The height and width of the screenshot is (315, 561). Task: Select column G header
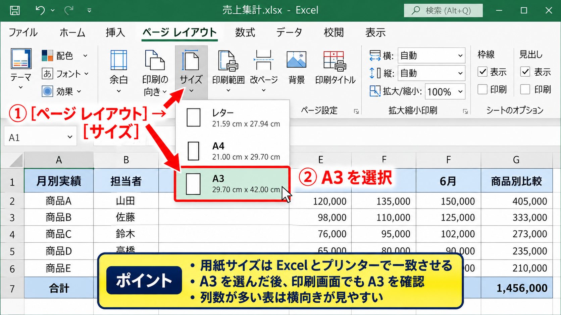click(x=516, y=160)
